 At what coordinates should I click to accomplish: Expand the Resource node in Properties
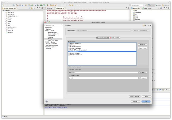tap(46, 27)
